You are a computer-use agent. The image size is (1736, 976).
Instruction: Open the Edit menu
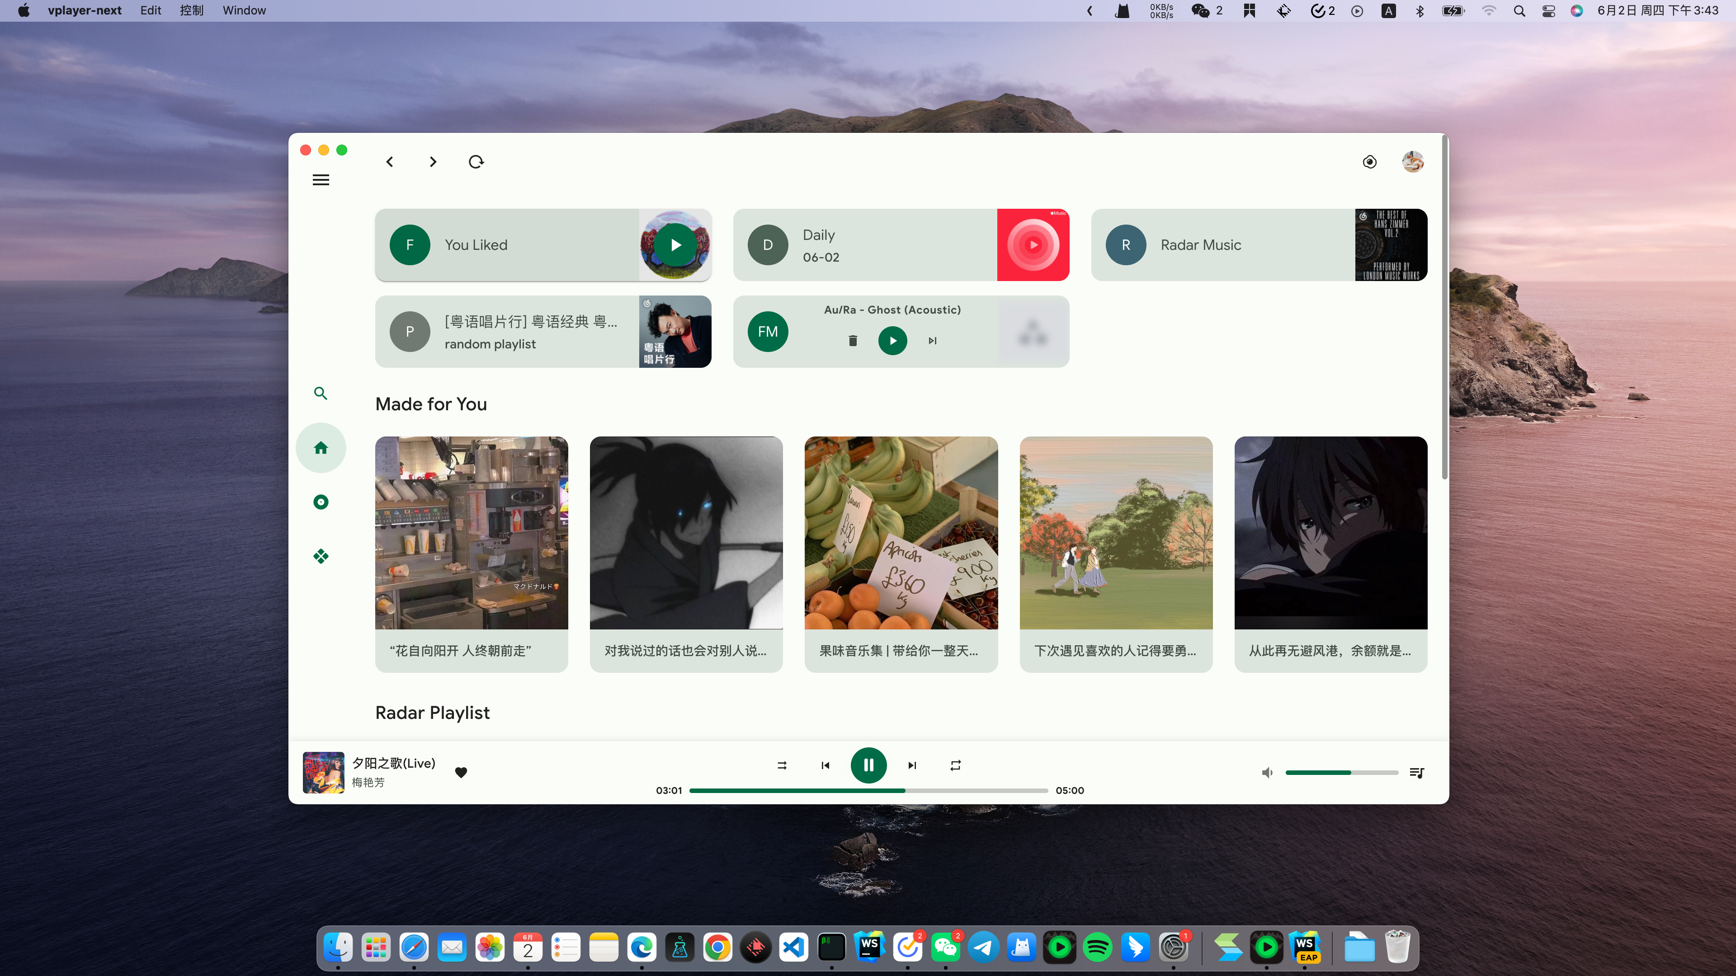[150, 10]
